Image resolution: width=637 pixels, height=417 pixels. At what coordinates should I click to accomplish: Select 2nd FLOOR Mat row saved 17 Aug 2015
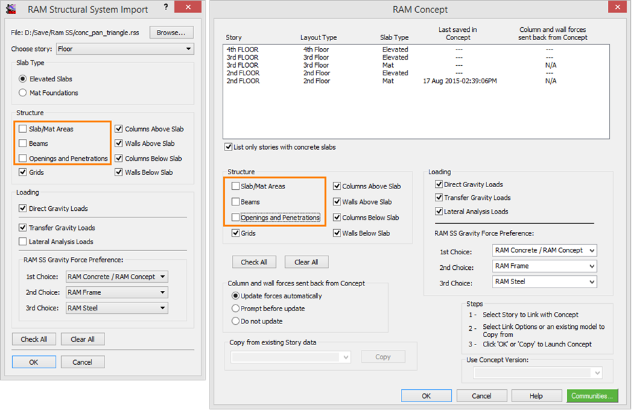click(407, 81)
